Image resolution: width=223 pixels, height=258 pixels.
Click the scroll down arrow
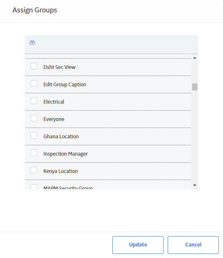pos(195,185)
